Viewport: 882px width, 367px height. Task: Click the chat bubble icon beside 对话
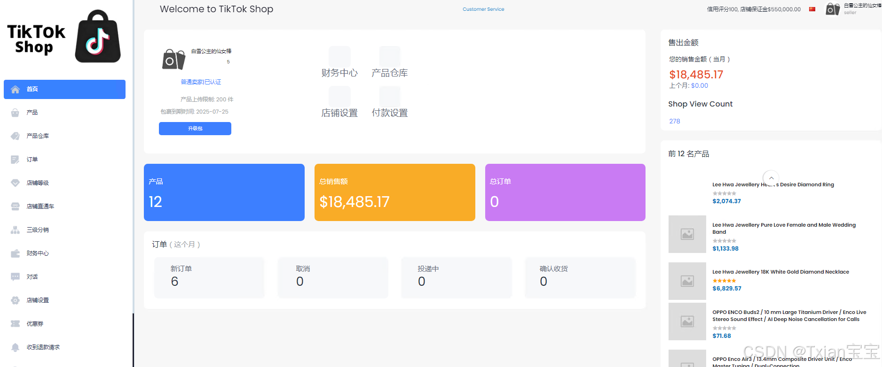click(16, 277)
